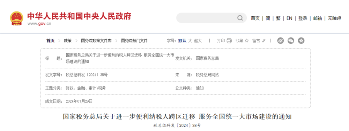Select 默认 font size
The width and height of the screenshot is (349, 131).
point(182,41)
